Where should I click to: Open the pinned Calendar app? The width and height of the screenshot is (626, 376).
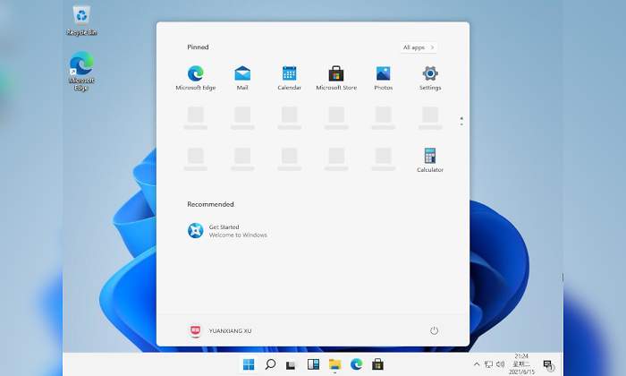[289, 78]
